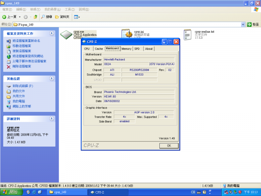Switch to the Memory tab in CPU-Z
The image size is (261, 196).
tap(126, 49)
